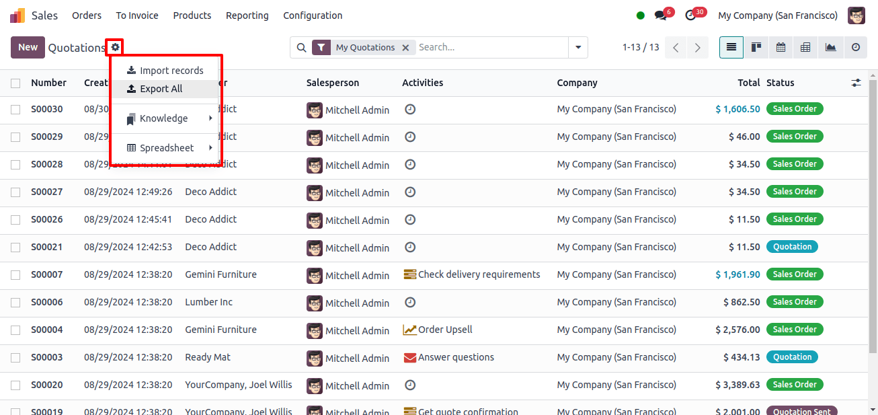Switch to pivot view
The image size is (878, 415).
coord(805,47)
